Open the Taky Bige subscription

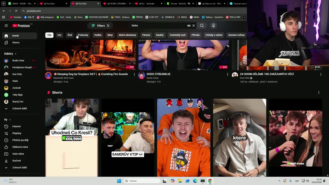tap(20, 95)
